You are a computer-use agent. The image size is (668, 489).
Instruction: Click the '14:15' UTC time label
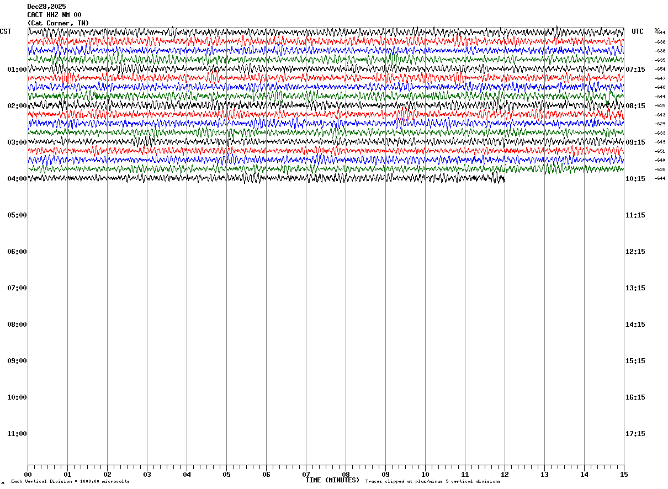coord(636,325)
